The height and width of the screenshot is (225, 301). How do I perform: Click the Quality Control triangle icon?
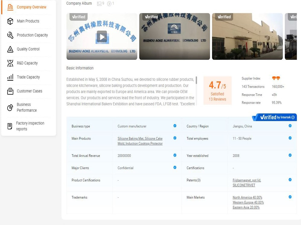click(10, 49)
